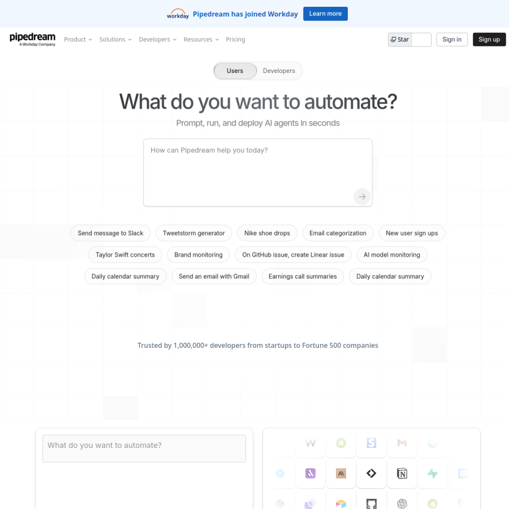Image resolution: width=509 pixels, height=509 pixels.
Task: Expand the Product menu
Action: tap(78, 39)
